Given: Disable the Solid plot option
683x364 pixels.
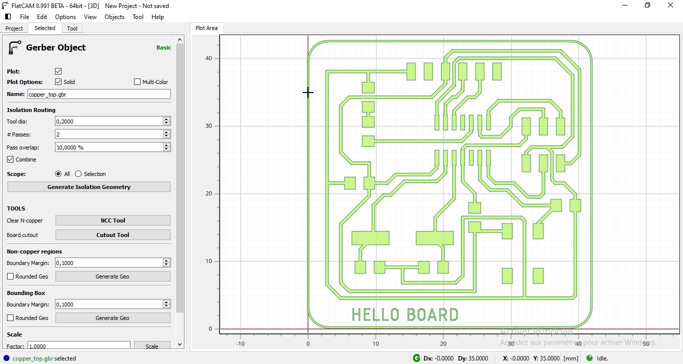Looking at the screenshot, I should [58, 82].
